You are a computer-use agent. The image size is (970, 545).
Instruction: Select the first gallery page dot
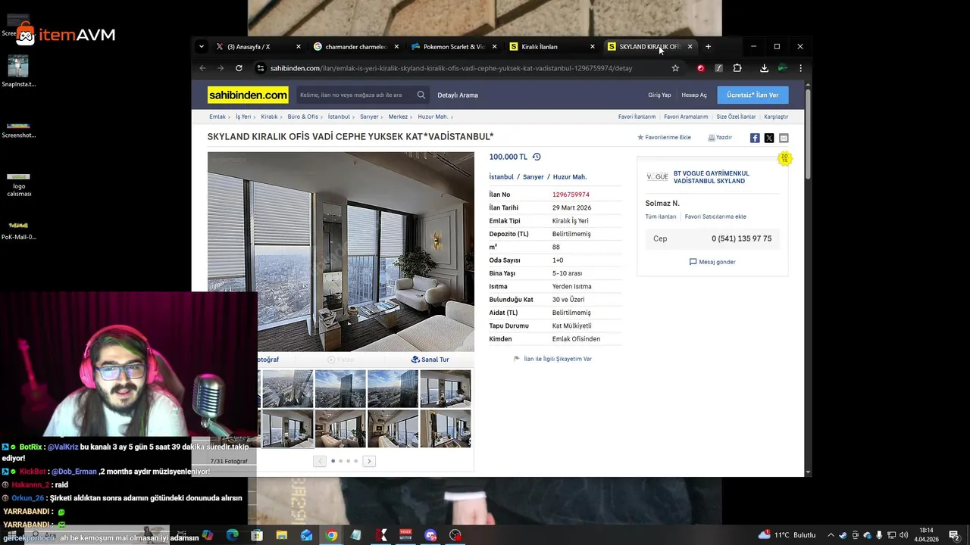[333, 461]
